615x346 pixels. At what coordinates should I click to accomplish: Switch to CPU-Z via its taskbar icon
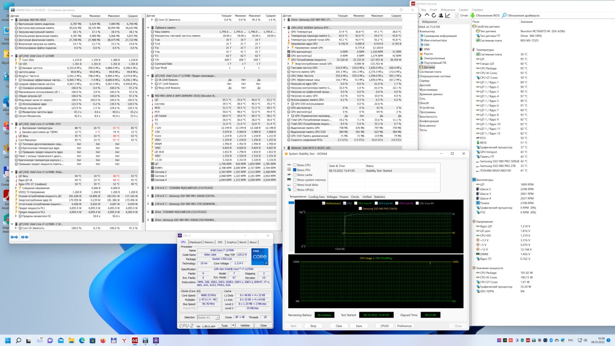click(156, 341)
